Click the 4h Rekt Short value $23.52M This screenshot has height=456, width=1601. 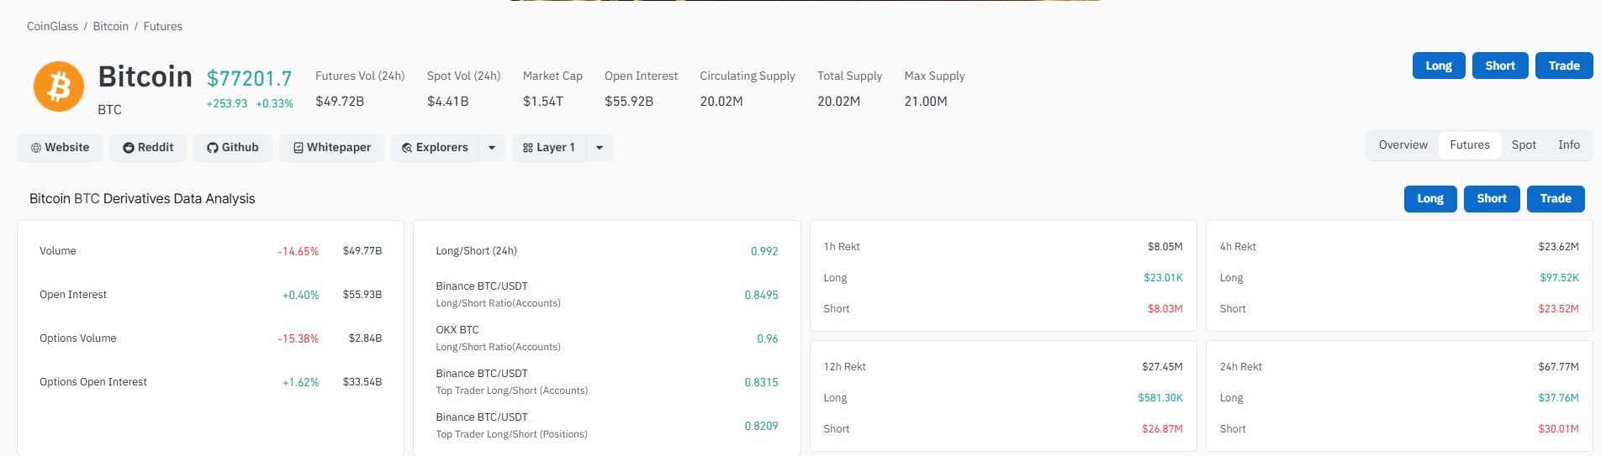point(1558,309)
